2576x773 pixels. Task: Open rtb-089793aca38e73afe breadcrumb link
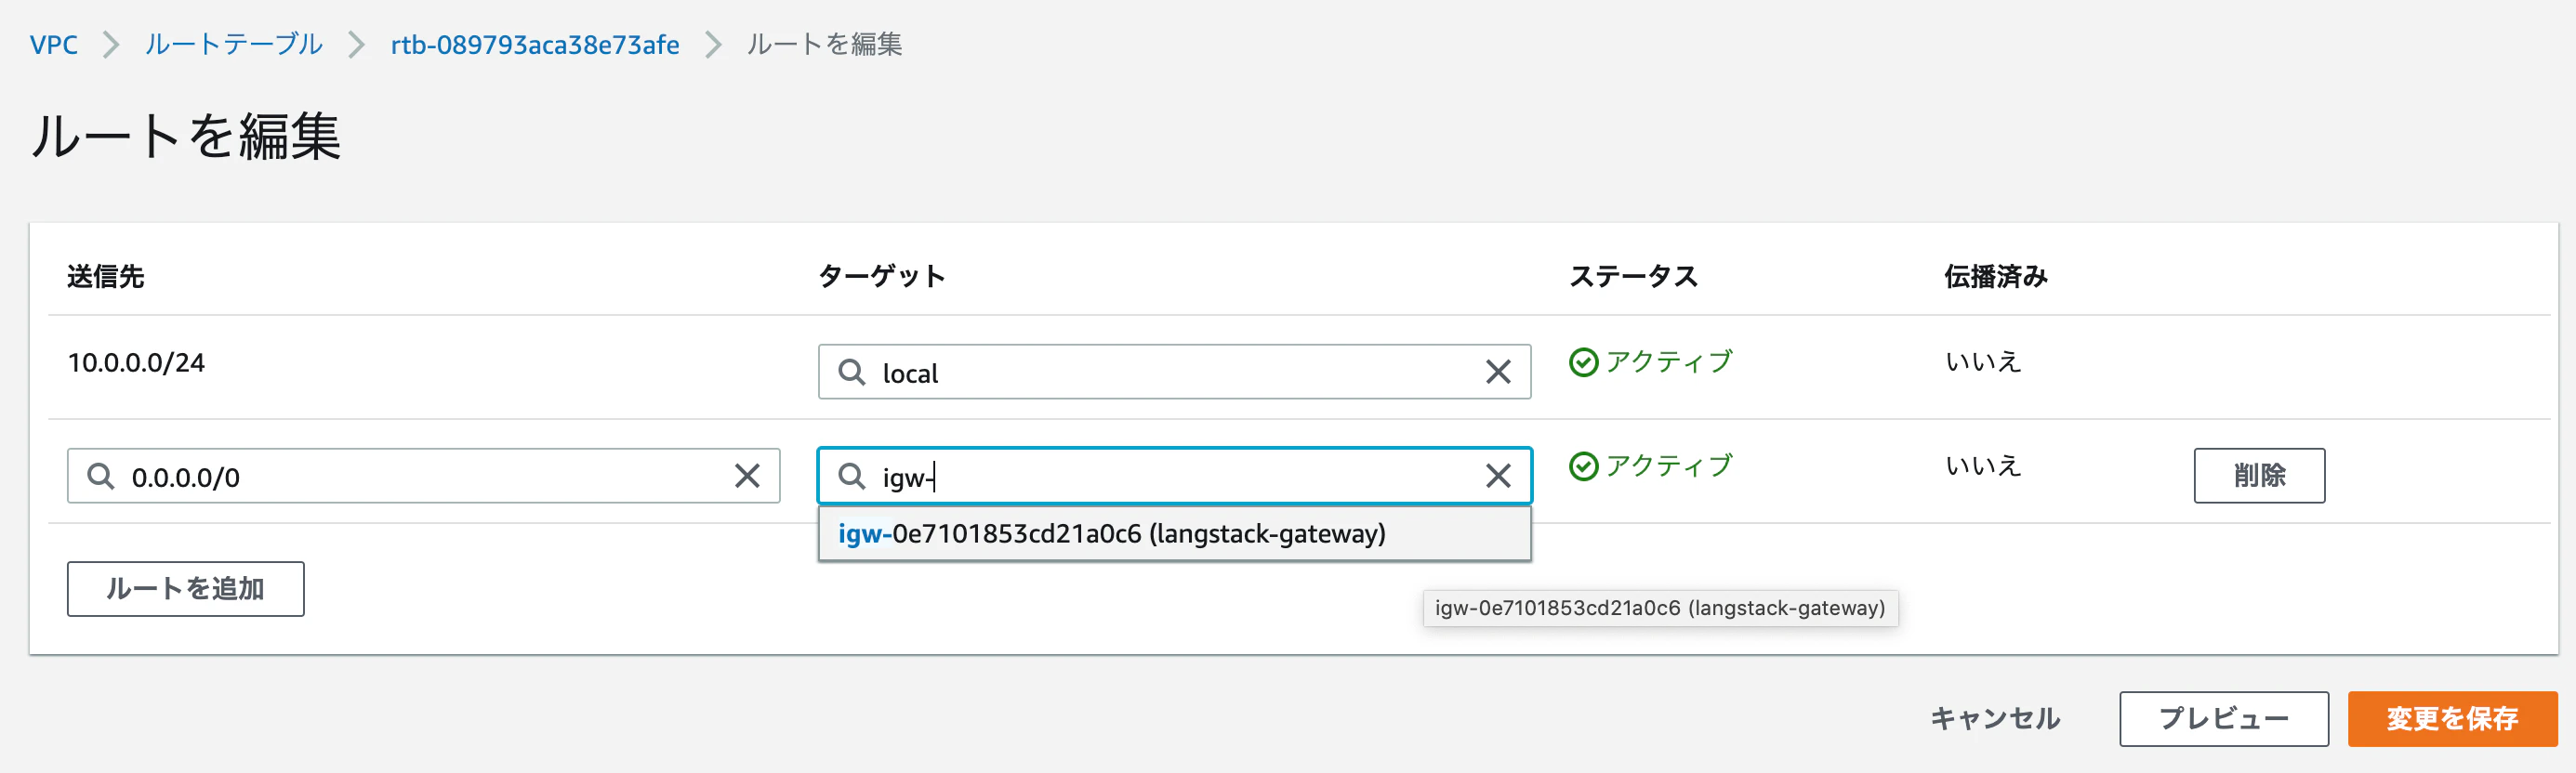pos(535,45)
